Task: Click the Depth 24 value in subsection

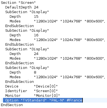Action: coord(36,54)
